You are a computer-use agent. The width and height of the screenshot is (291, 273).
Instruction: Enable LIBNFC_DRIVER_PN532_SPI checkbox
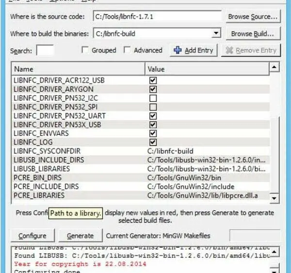[x=153, y=107]
